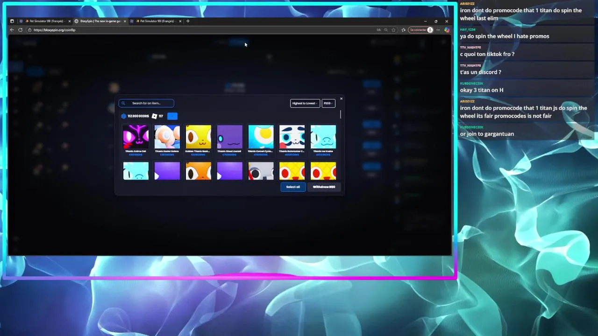
Task: Open the browser tab actions menu icon
Action: pyautogui.click(x=12, y=21)
